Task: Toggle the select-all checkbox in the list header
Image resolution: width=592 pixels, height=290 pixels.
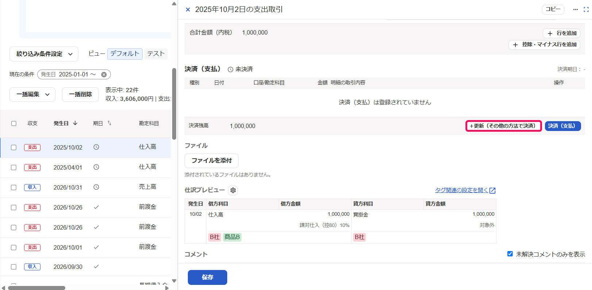Action: coord(14,123)
